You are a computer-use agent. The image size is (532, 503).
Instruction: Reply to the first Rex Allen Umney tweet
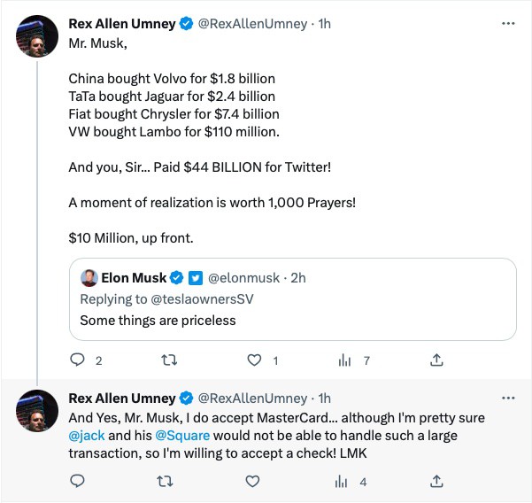coord(77,360)
